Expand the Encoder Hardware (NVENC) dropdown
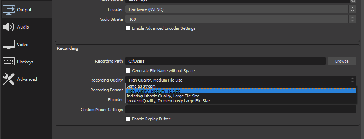Screen dimensions: 364x139 [x=241, y=9]
